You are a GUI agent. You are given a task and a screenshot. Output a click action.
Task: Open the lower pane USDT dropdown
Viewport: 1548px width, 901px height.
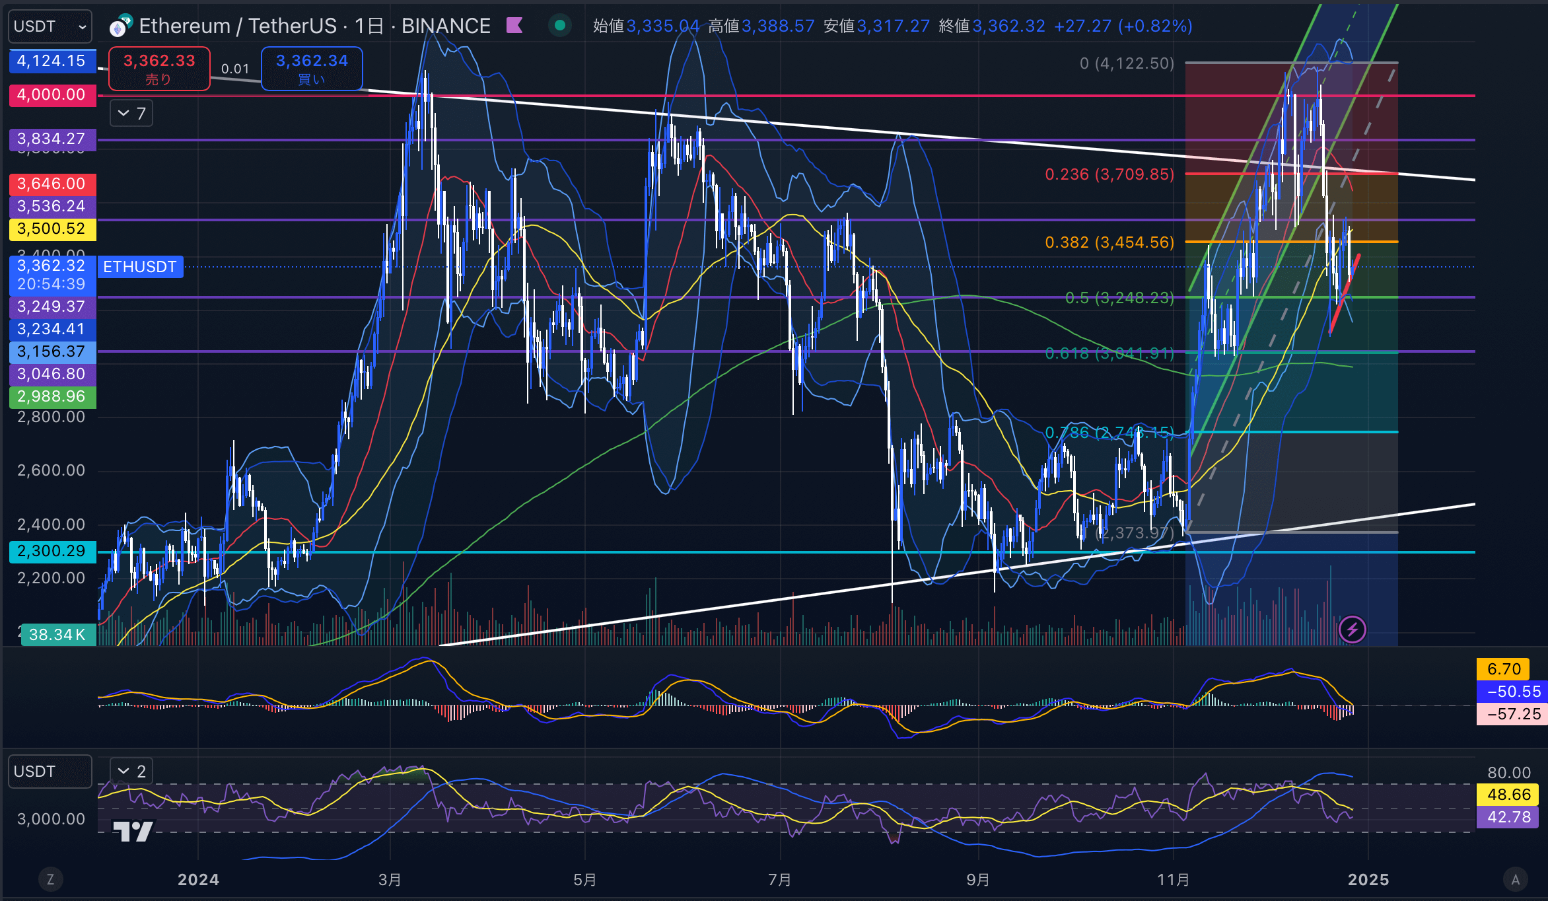(50, 772)
